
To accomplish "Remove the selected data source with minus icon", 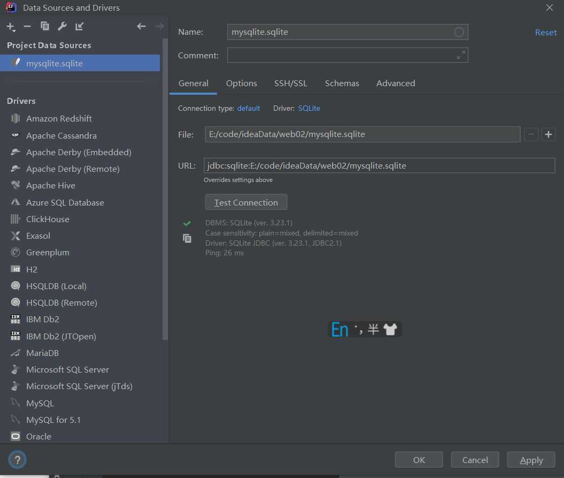I will [27, 26].
